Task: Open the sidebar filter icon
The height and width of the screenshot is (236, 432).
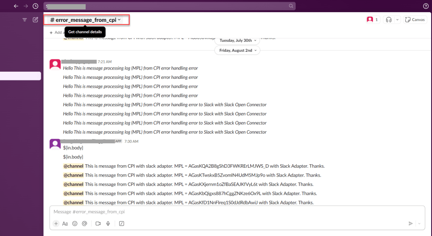Action: point(24,19)
